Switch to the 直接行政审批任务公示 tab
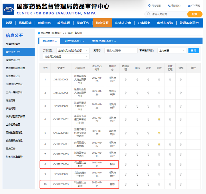206x194 pixels. point(104,41)
